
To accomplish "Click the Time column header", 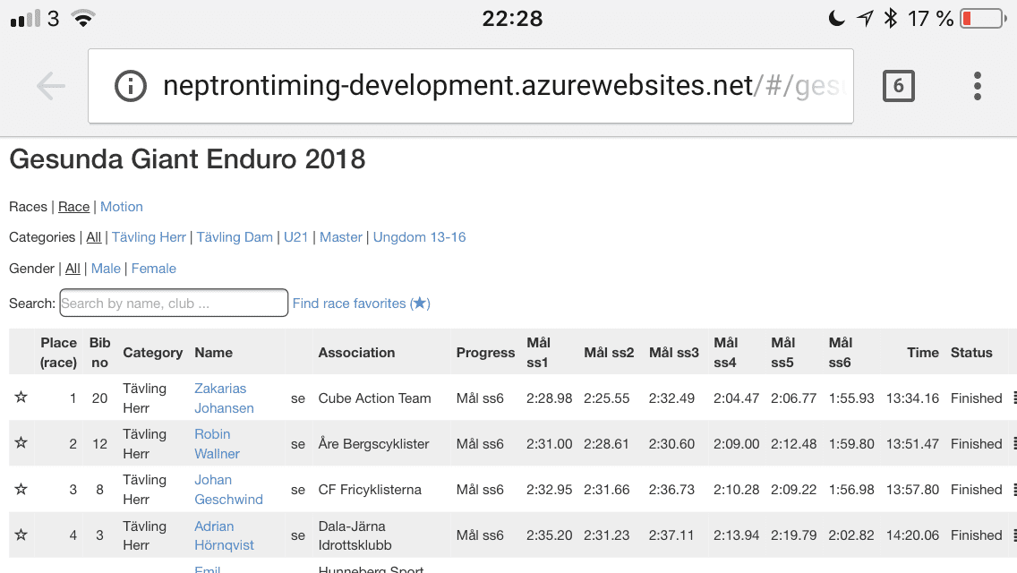I will (923, 353).
